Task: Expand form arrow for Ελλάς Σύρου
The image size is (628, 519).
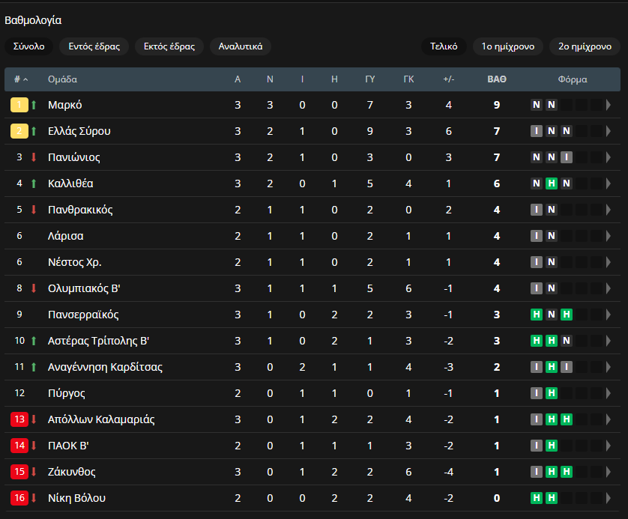Action: [x=609, y=131]
